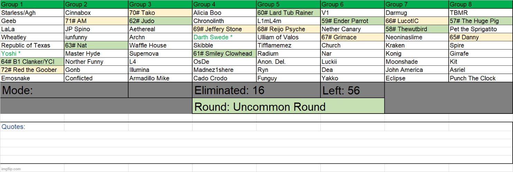Screen dimensions: 513x172
Task: Click the Waffle House cell
Action: 160,45
